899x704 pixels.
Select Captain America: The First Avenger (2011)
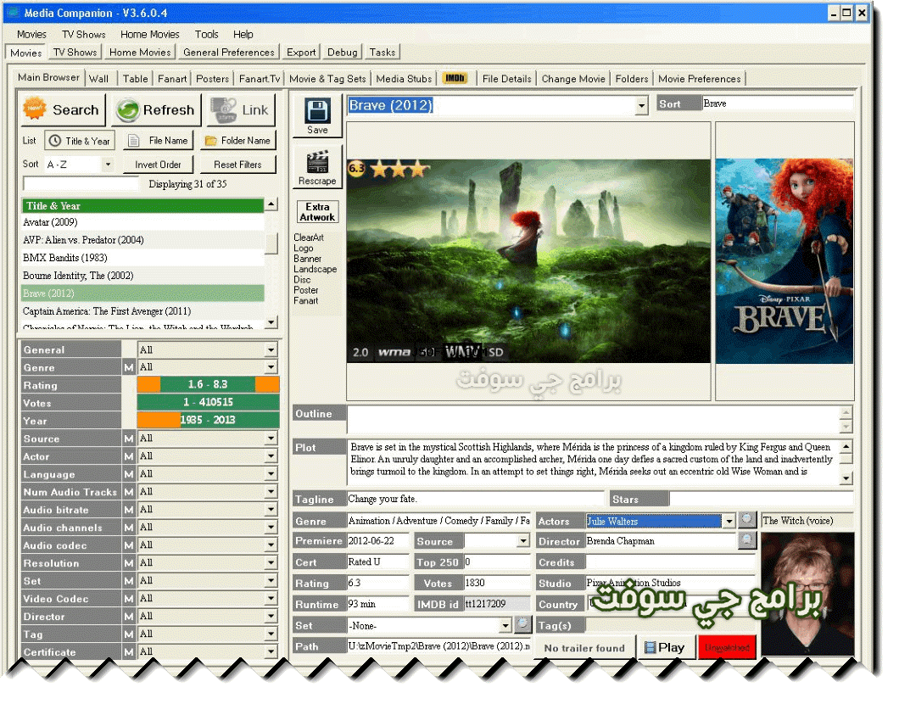click(142, 311)
